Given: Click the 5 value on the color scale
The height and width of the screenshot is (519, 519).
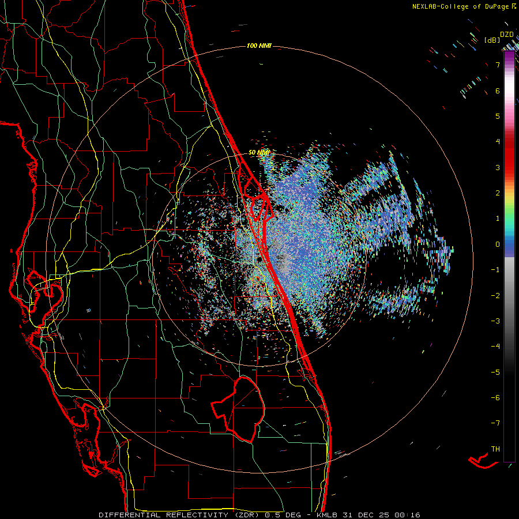Looking at the screenshot, I should [x=498, y=116].
